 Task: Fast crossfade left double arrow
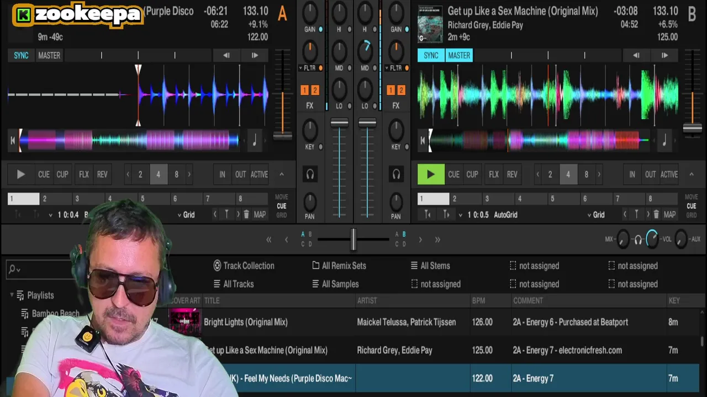(269, 239)
